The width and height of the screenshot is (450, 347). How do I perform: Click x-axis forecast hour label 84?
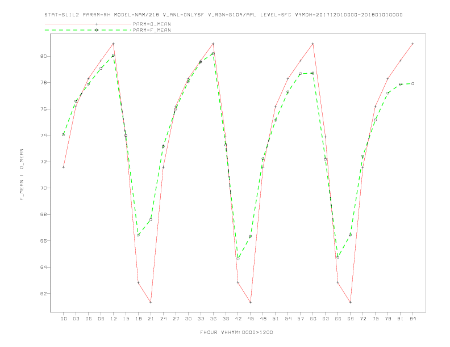(x=413, y=319)
